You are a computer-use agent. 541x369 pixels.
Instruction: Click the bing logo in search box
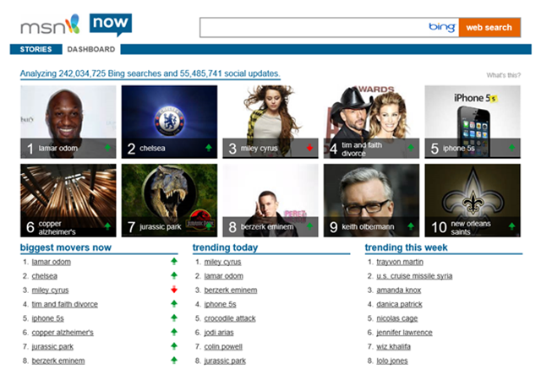point(442,27)
